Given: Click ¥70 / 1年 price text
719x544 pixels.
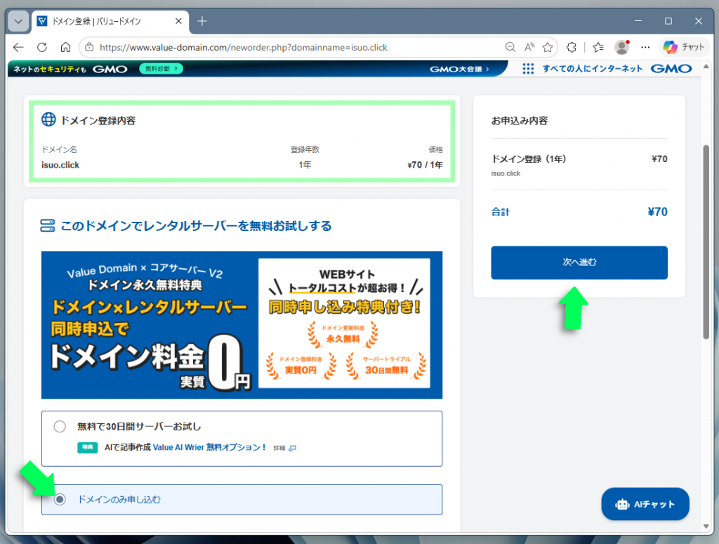Looking at the screenshot, I should (425, 165).
